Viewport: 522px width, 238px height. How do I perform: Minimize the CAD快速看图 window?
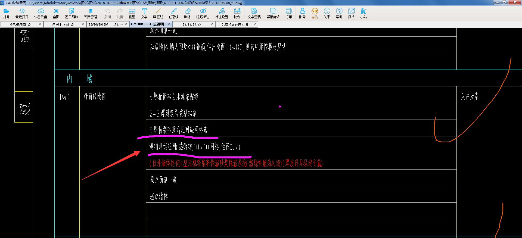click(497, 2)
